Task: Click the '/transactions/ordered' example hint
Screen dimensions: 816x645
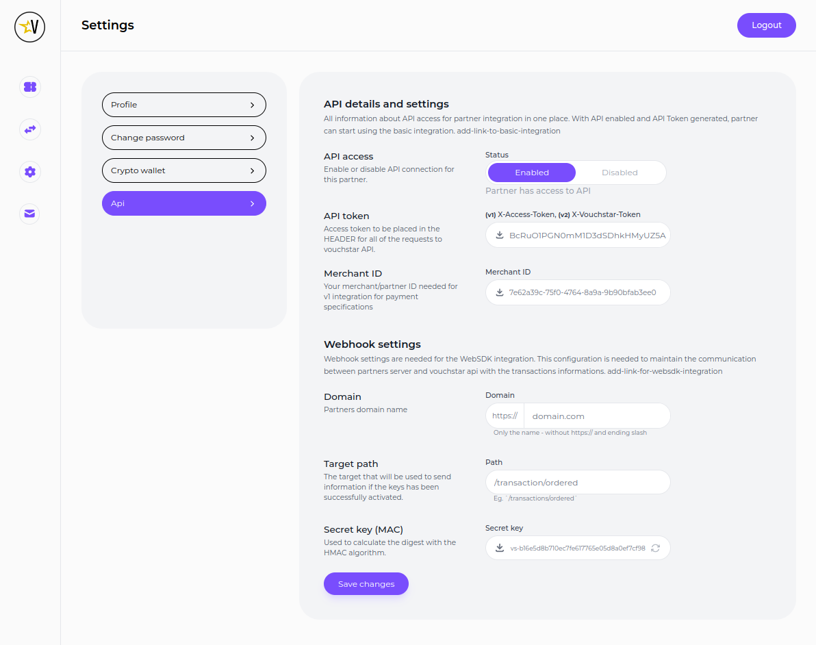Action: (535, 498)
